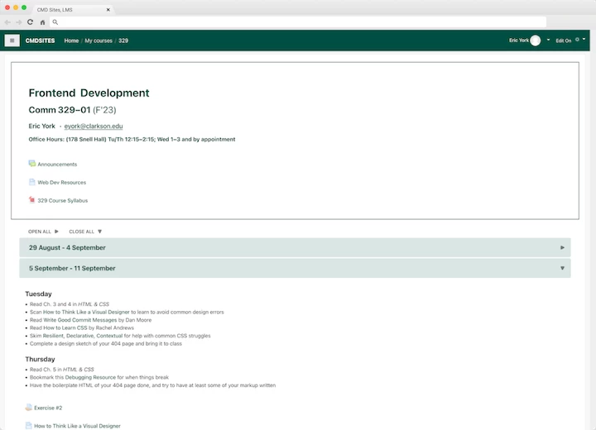
Task: Click the browser address bar field
Action: 298,22
